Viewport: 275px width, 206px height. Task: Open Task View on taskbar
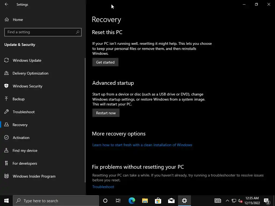pos(118,201)
